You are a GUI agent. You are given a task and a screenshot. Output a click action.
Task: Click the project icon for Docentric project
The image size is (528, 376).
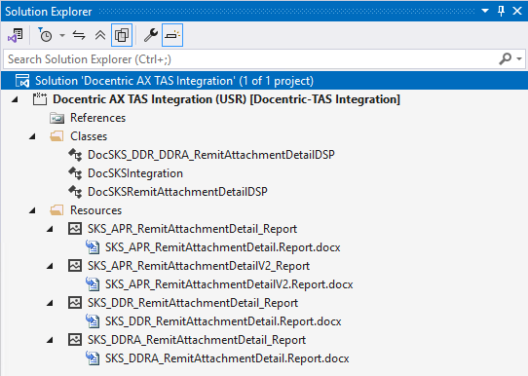tap(40, 99)
